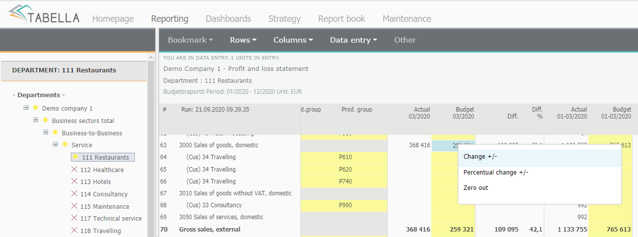Select 113 Hotels department
This screenshot has height=237, width=638.
(x=95, y=182)
